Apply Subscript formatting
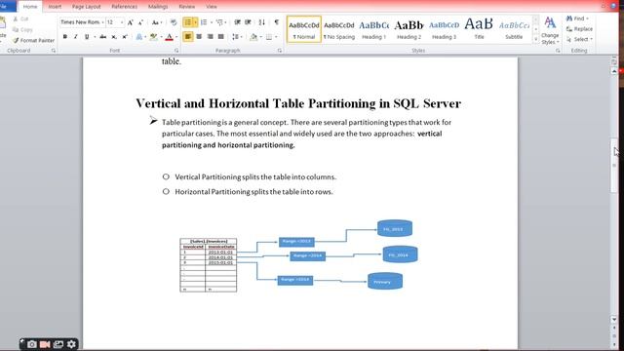 coord(114,37)
